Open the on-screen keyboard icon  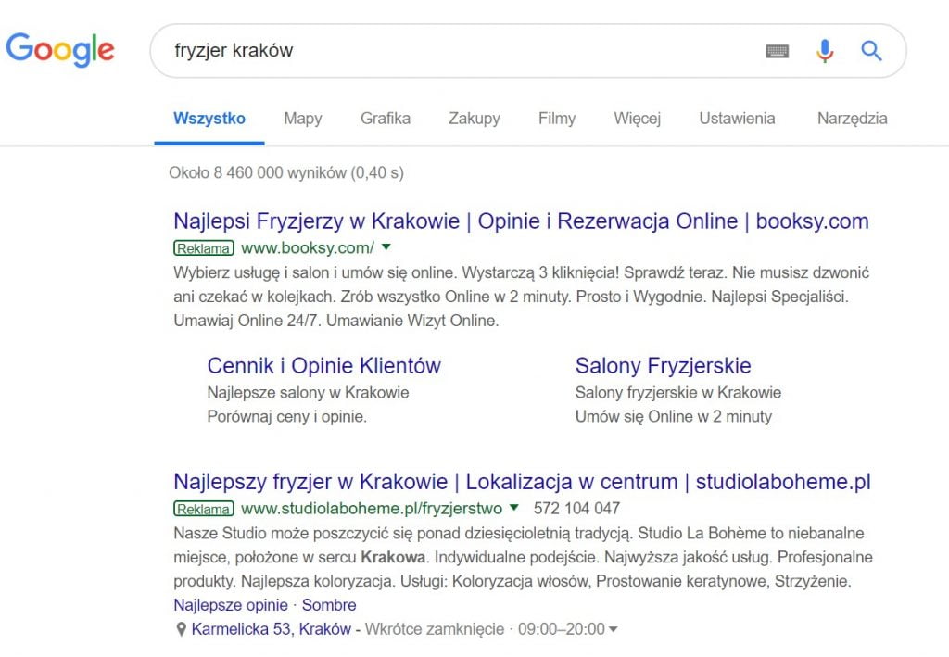pyautogui.click(x=777, y=51)
